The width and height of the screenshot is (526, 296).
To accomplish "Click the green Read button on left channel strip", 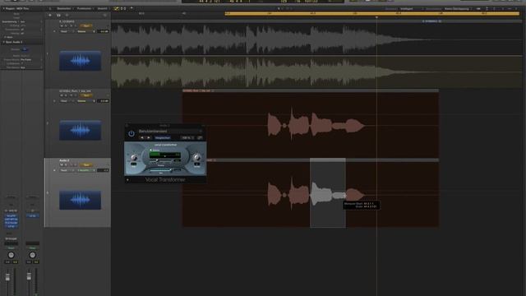I will (11, 248).
